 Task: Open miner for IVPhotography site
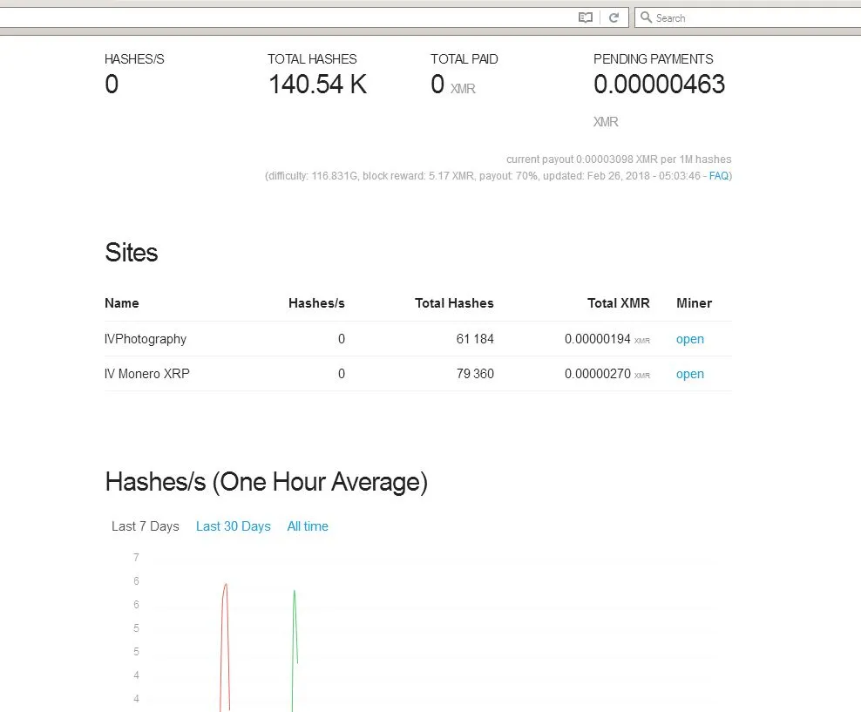point(689,339)
